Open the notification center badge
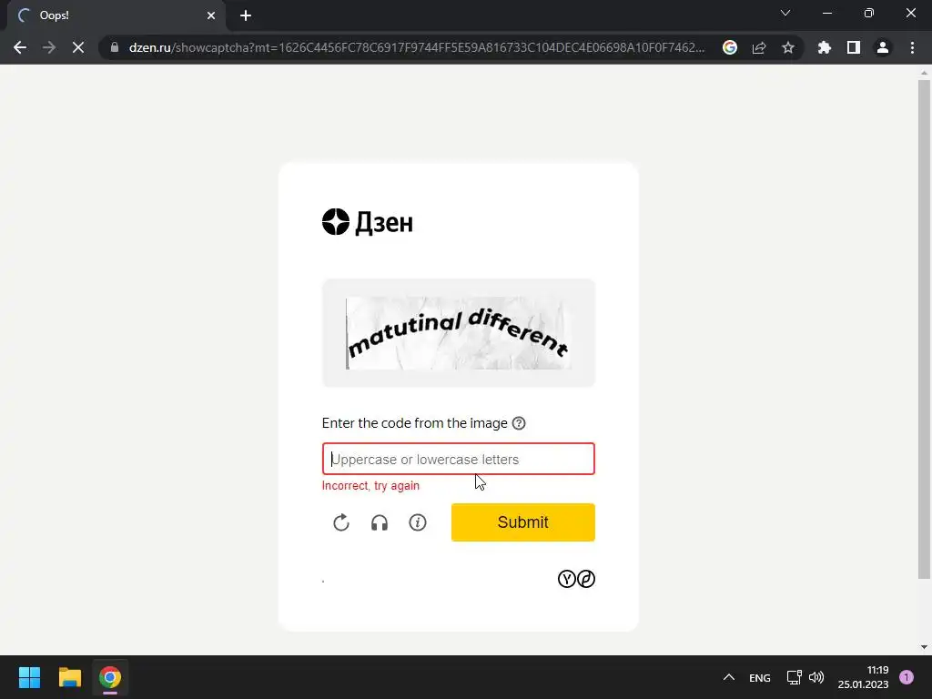Image resolution: width=932 pixels, height=699 pixels. 907,677
